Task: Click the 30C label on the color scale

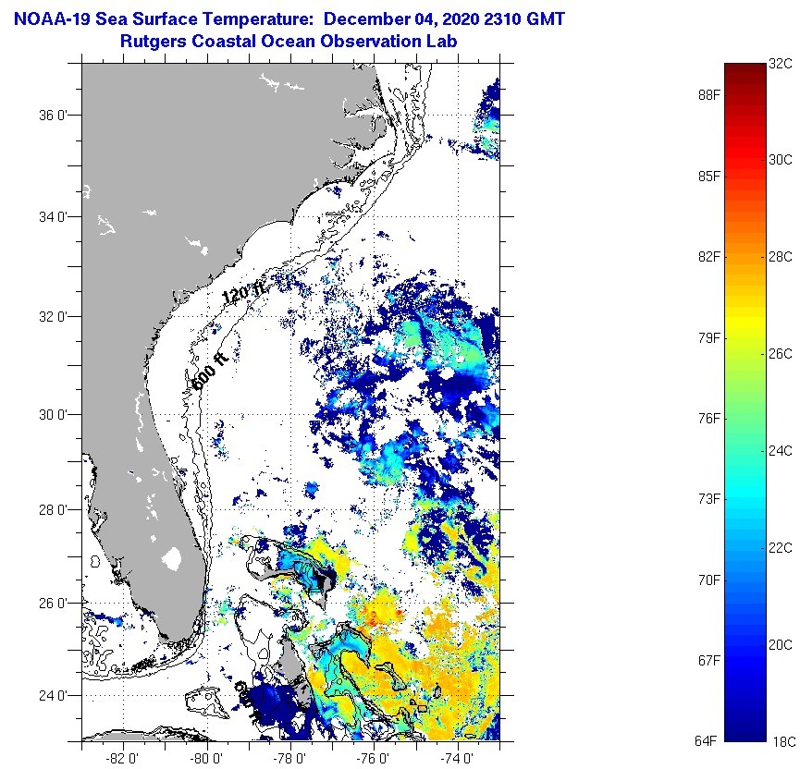Action: 780,160
